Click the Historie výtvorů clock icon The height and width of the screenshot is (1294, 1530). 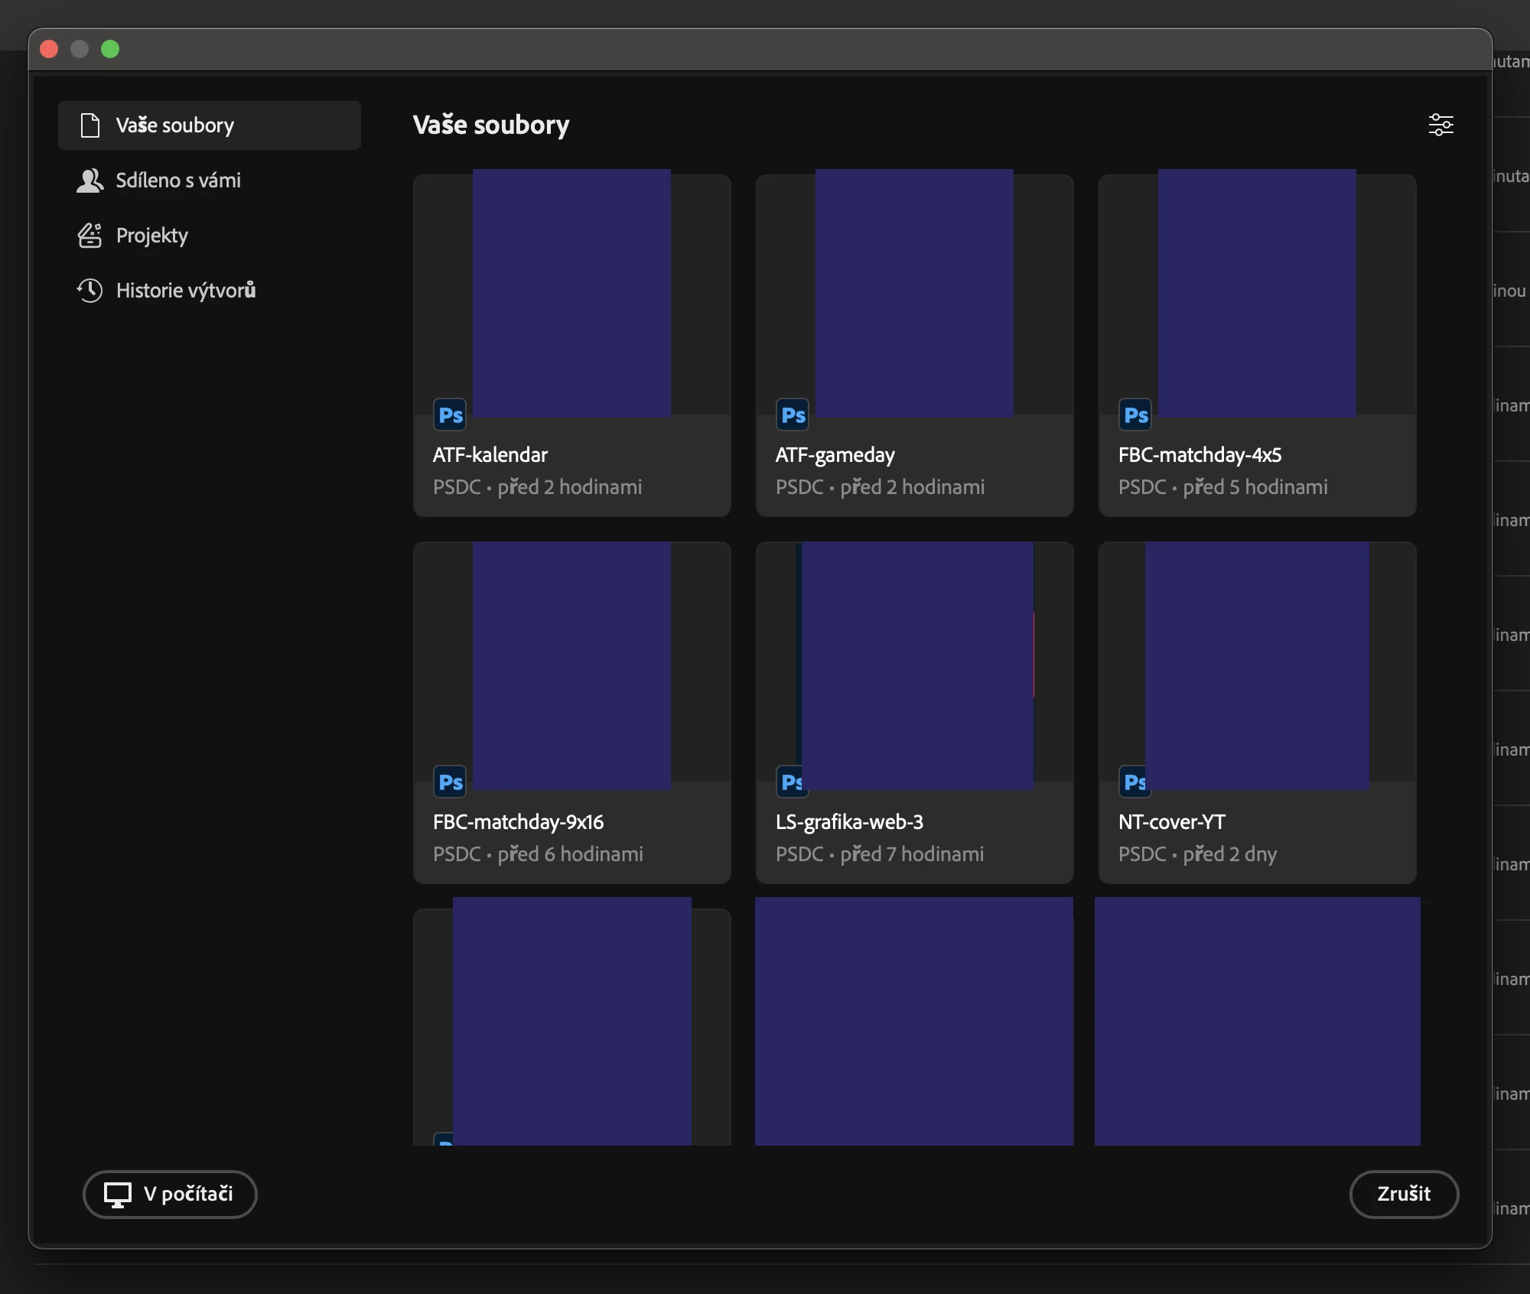(90, 291)
